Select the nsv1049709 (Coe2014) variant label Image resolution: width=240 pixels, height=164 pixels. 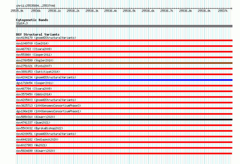pos(32,43)
